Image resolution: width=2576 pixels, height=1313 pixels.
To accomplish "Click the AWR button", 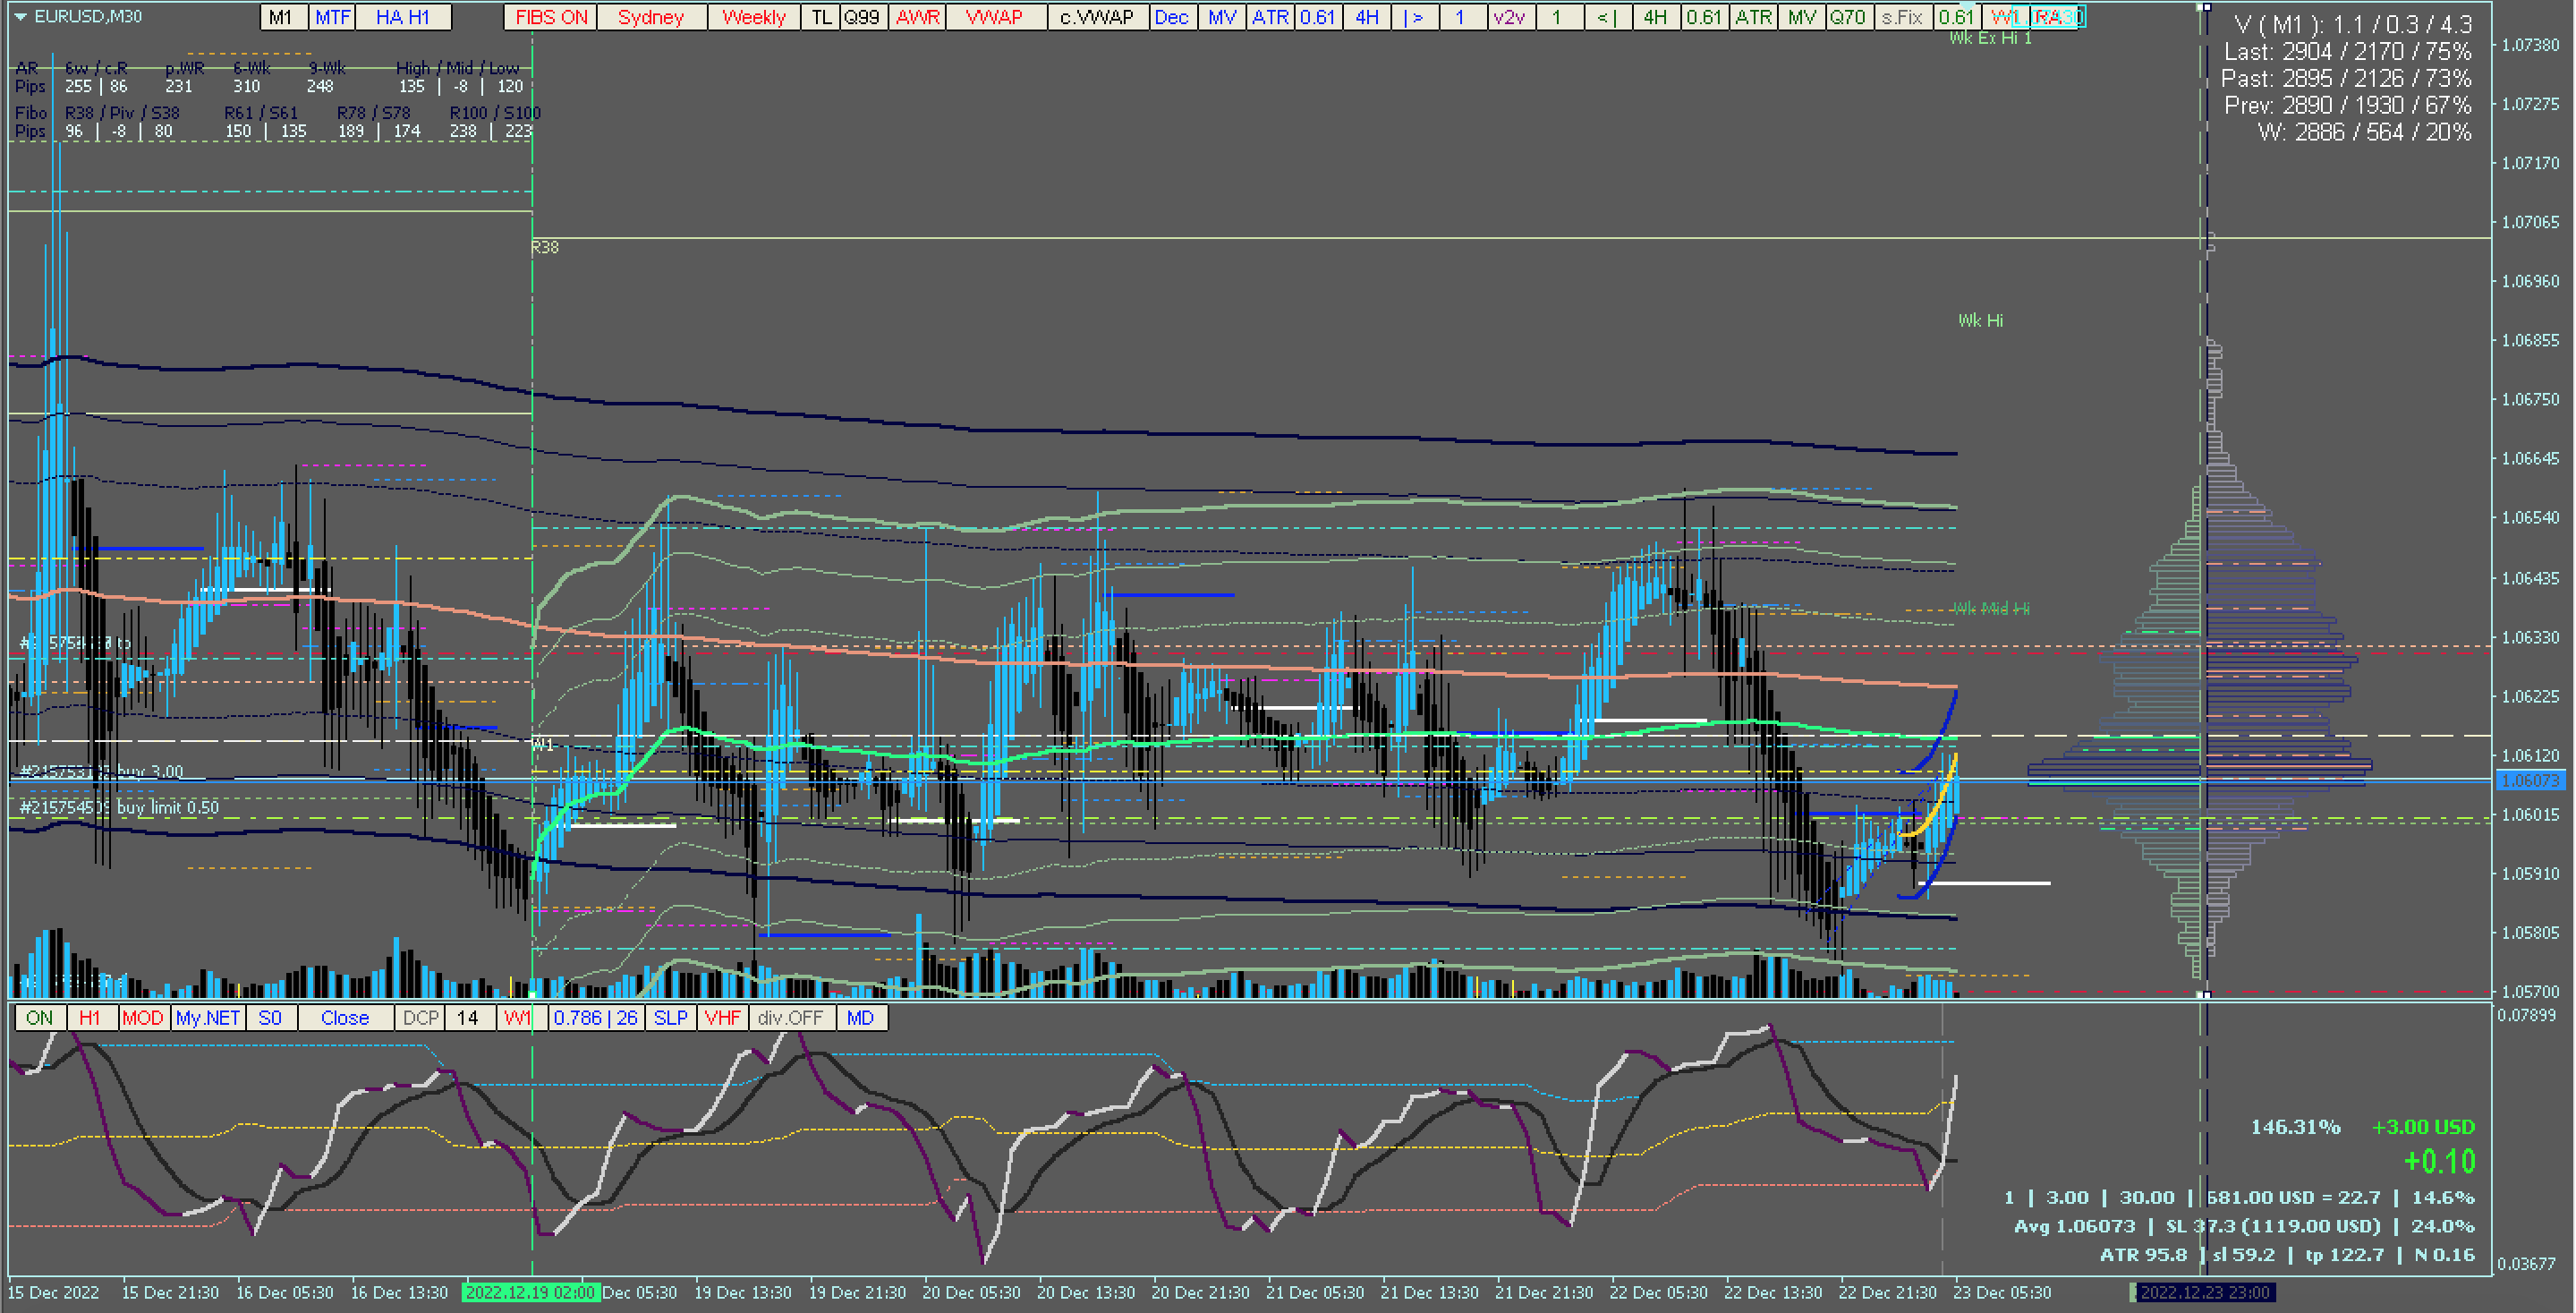I will coord(917,17).
